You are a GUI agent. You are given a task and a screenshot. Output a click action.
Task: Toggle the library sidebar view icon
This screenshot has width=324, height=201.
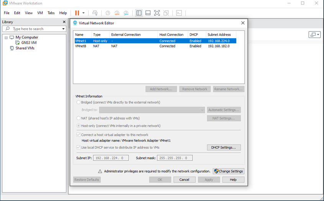pyautogui.click(x=139, y=13)
